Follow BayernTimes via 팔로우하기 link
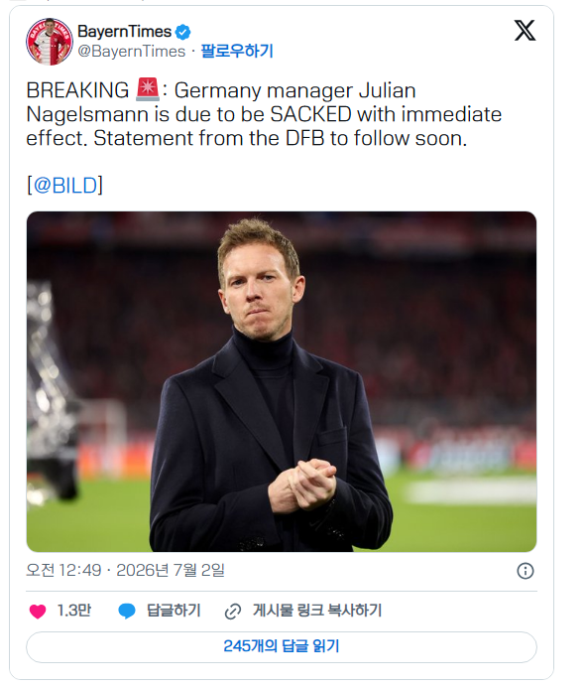The width and height of the screenshot is (586, 686). [x=237, y=52]
